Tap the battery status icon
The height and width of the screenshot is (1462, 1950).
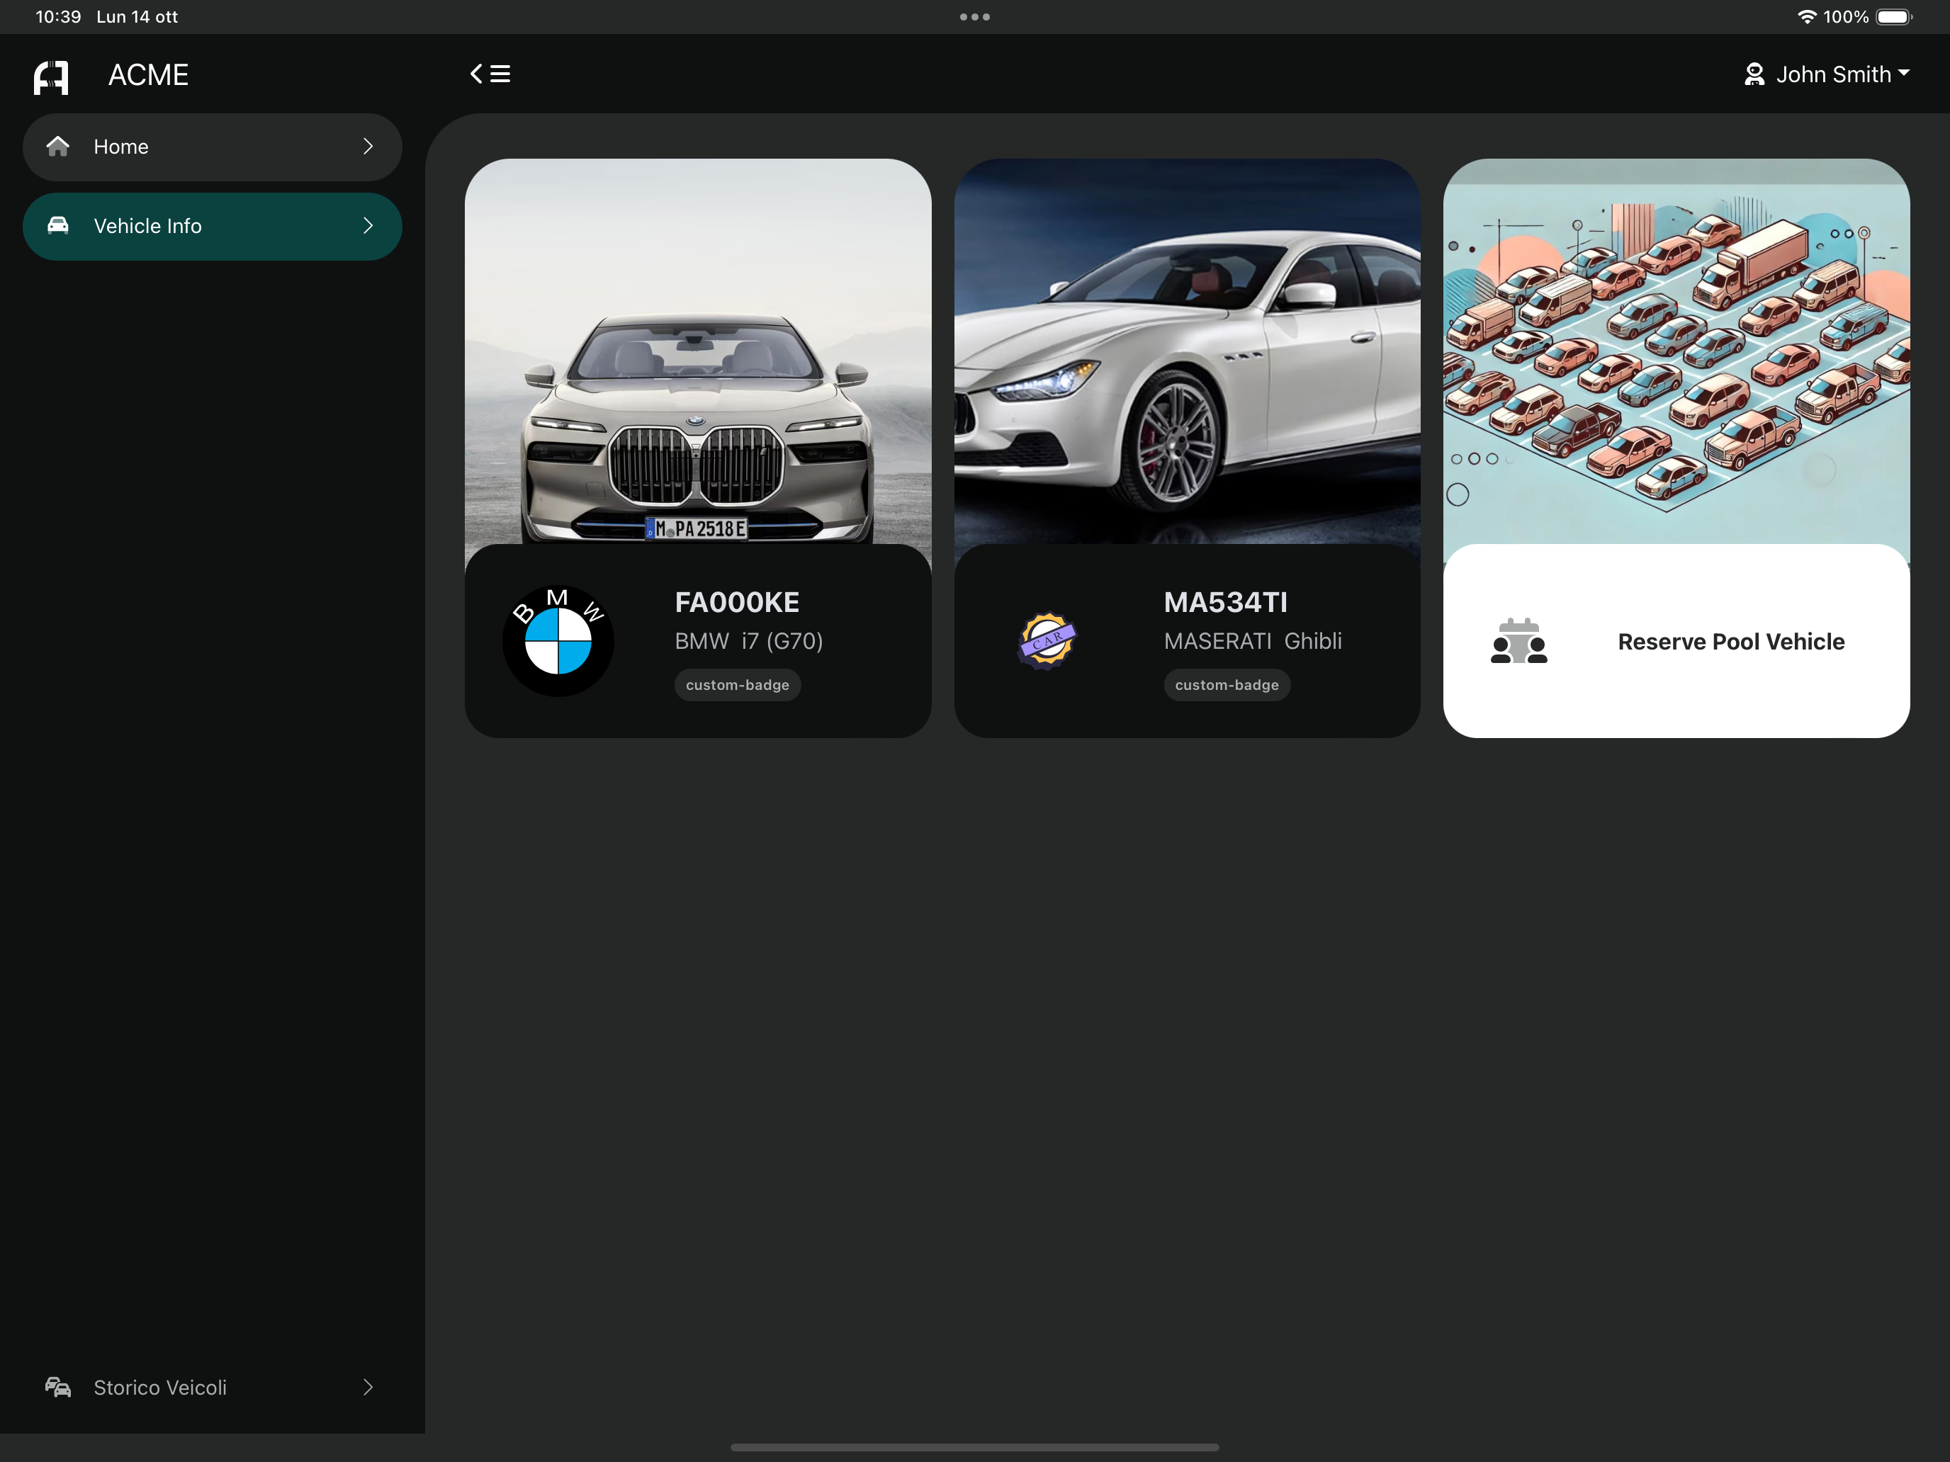point(1893,17)
